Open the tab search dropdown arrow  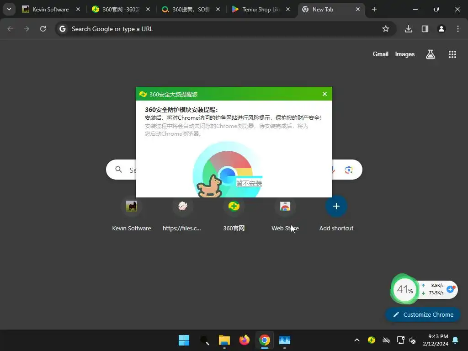tap(9, 9)
